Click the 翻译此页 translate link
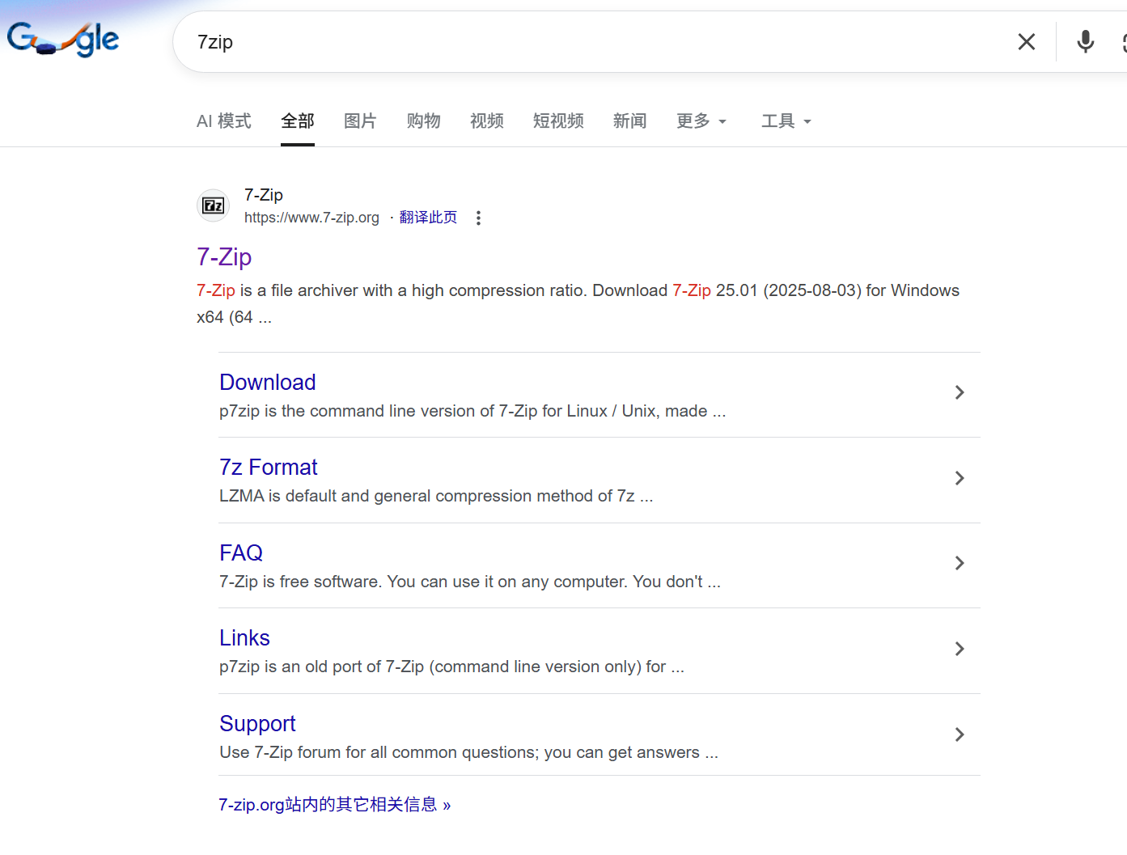This screenshot has height=855, width=1127. pyautogui.click(x=428, y=218)
